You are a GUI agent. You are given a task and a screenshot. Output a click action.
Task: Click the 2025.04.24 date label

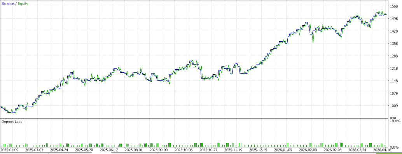tap(59, 150)
